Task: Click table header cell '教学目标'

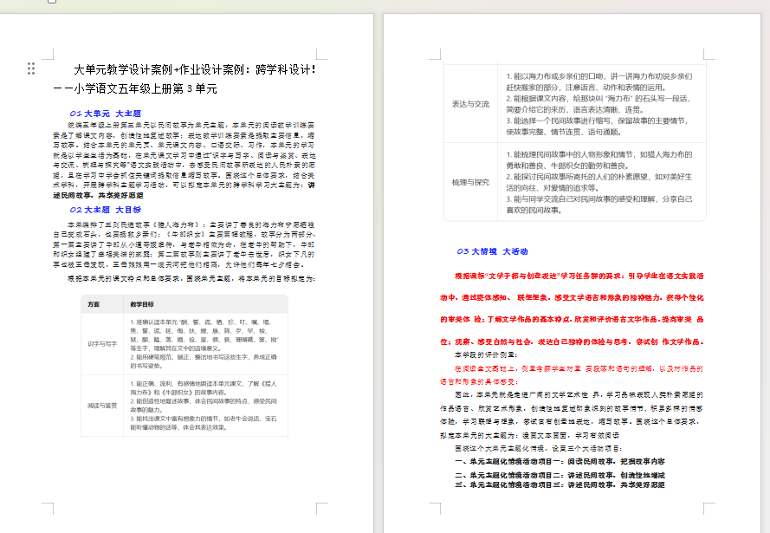Action: point(142,304)
